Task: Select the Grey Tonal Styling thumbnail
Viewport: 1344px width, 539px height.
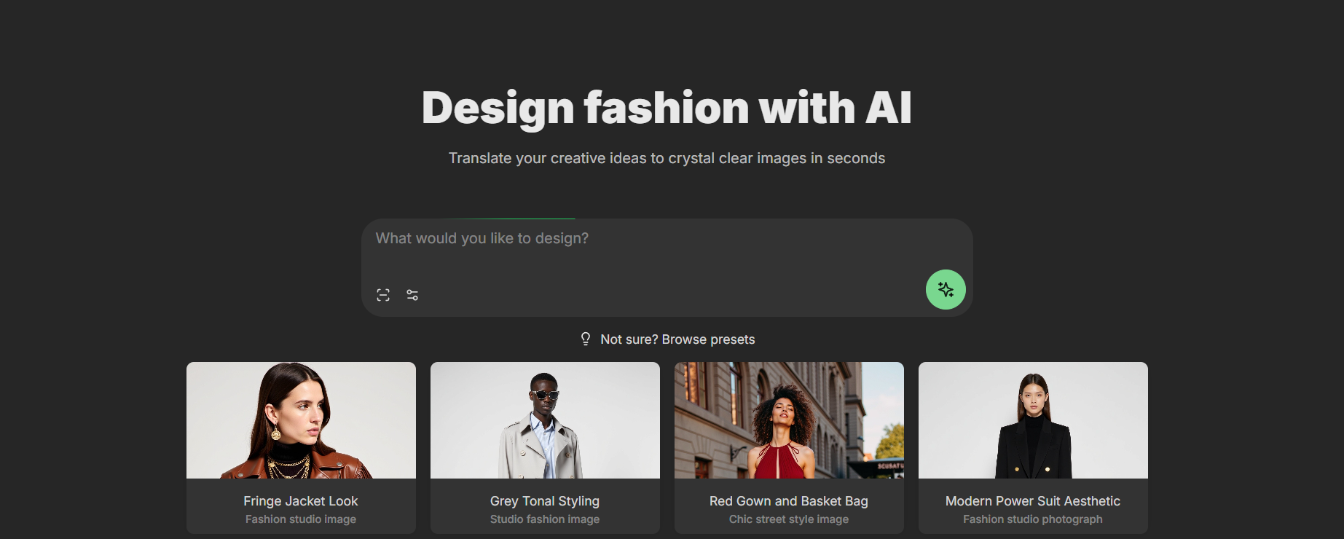Action: coord(545,420)
